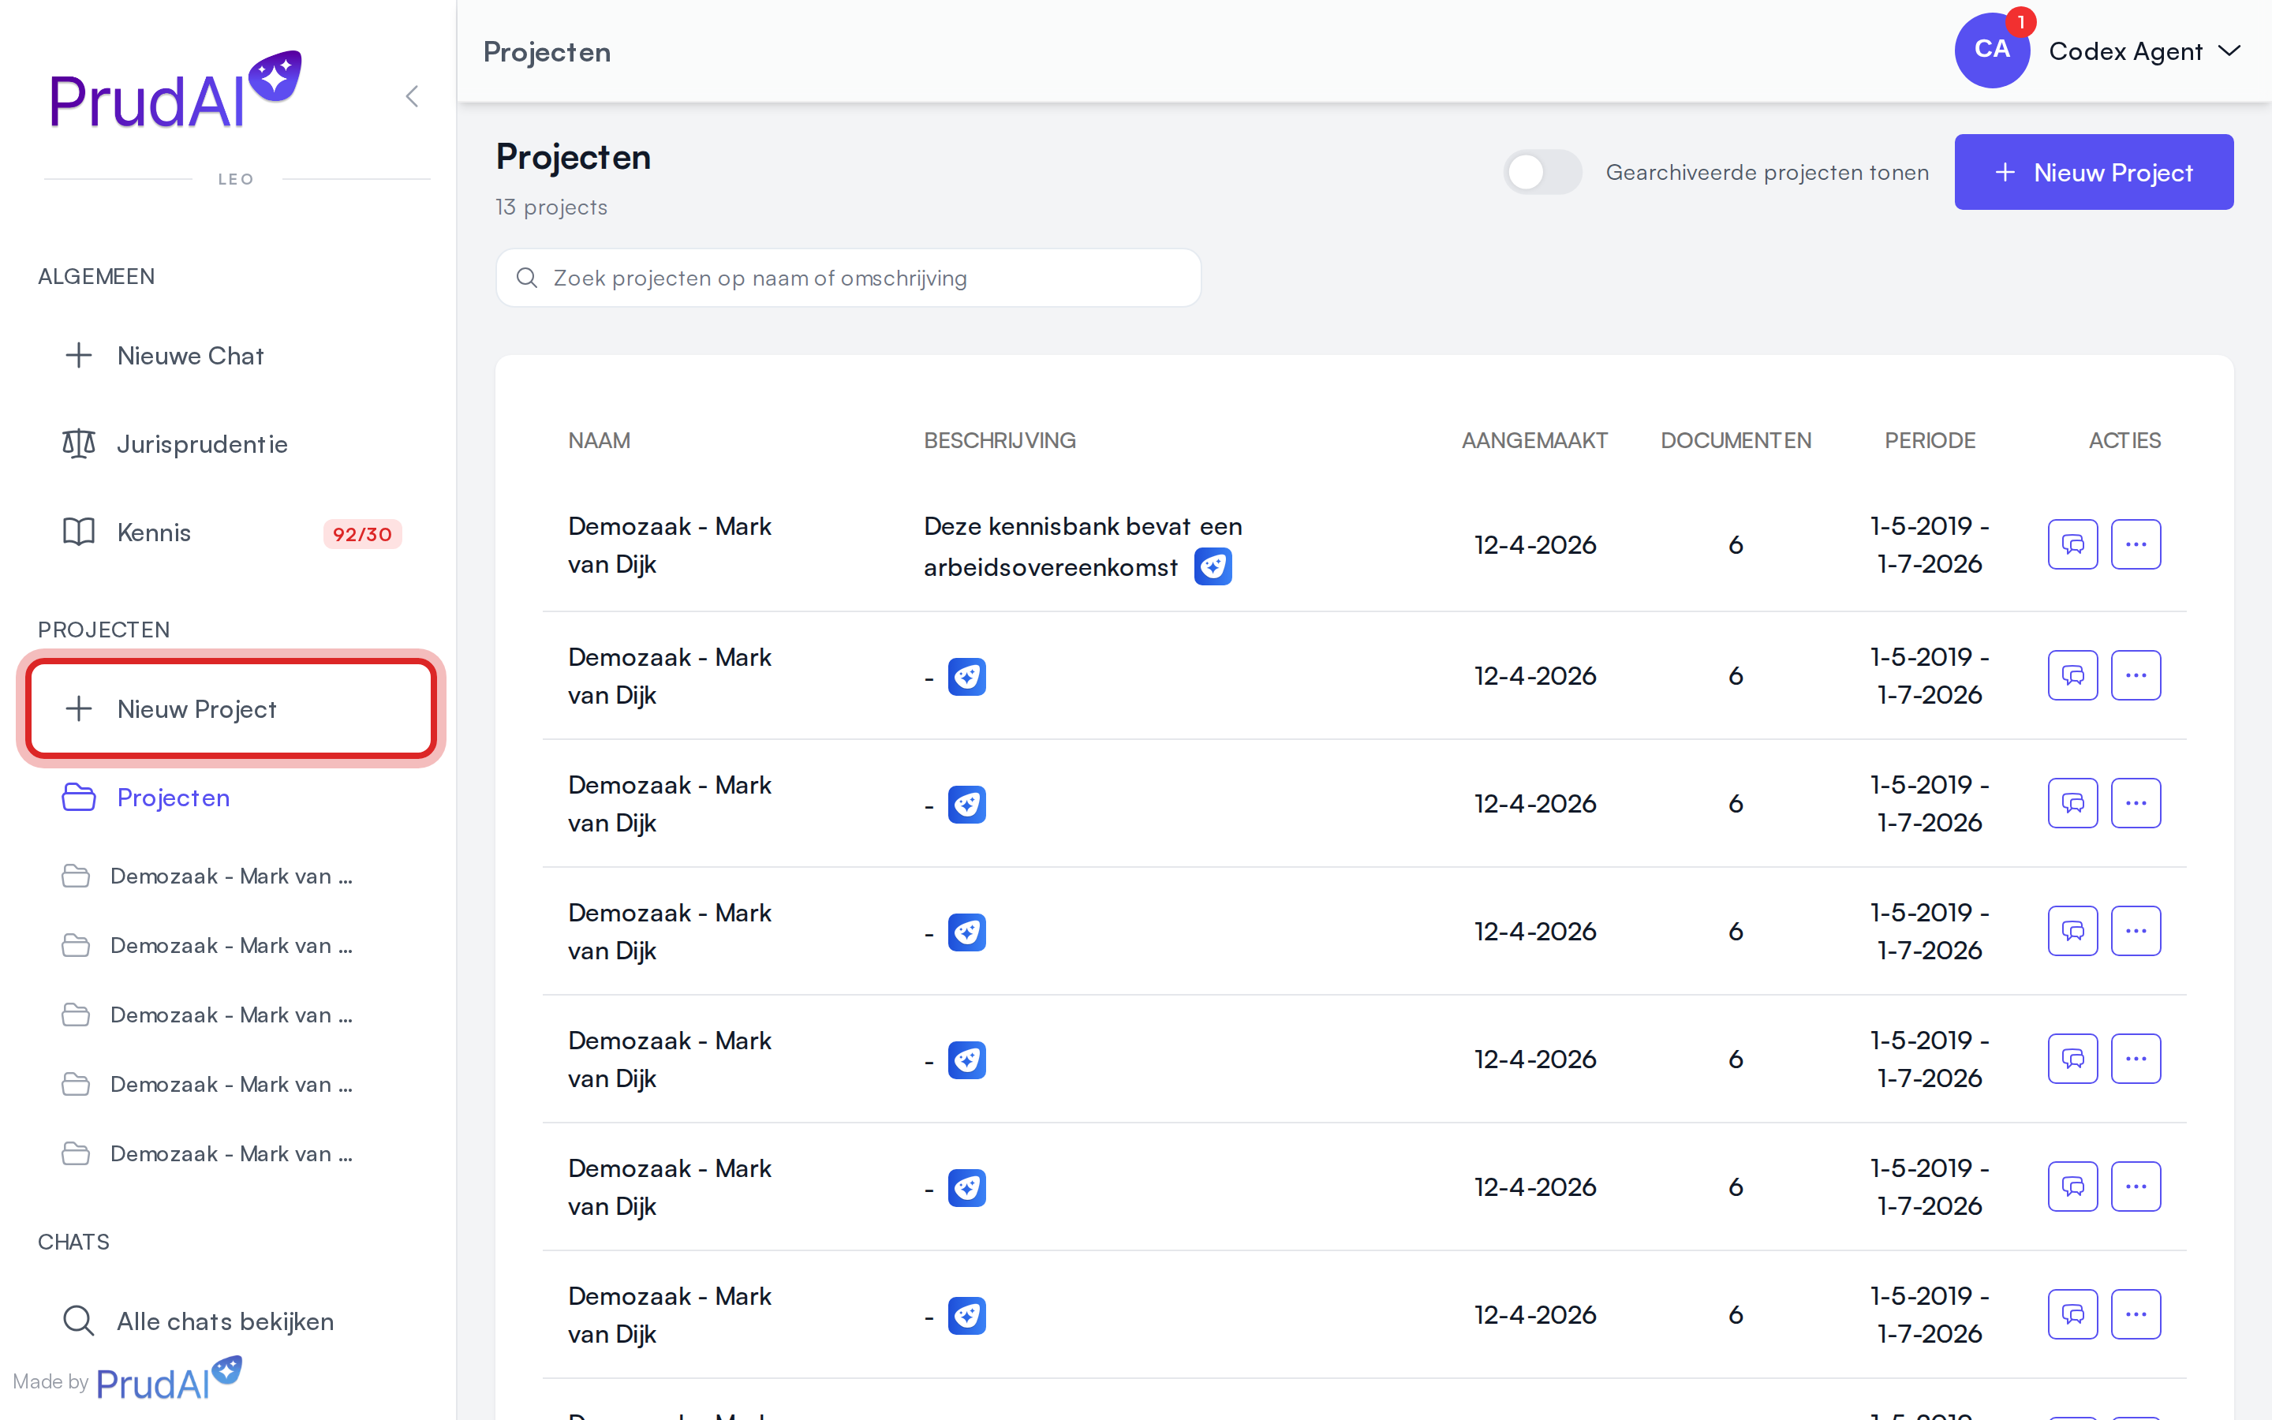Open Alle chats bekijken
This screenshot has height=1420, width=2272.
click(231, 1321)
